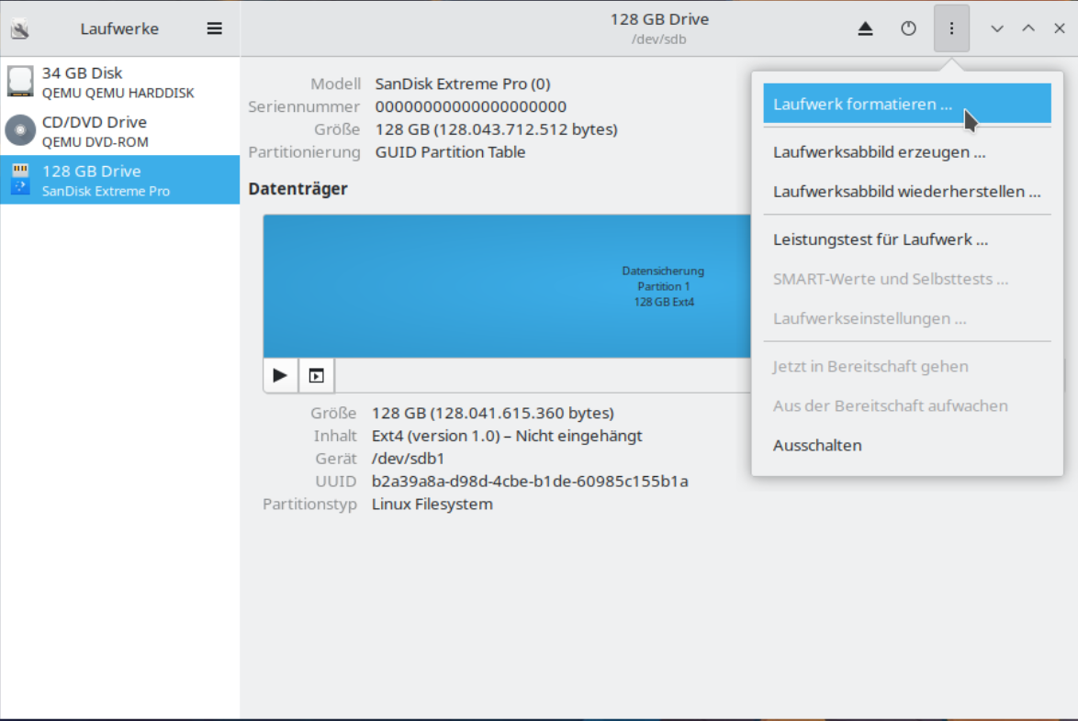Viewport: 1078px width, 721px height.
Task: Choose Laufwerk formatieren from menu
Action: (x=861, y=104)
